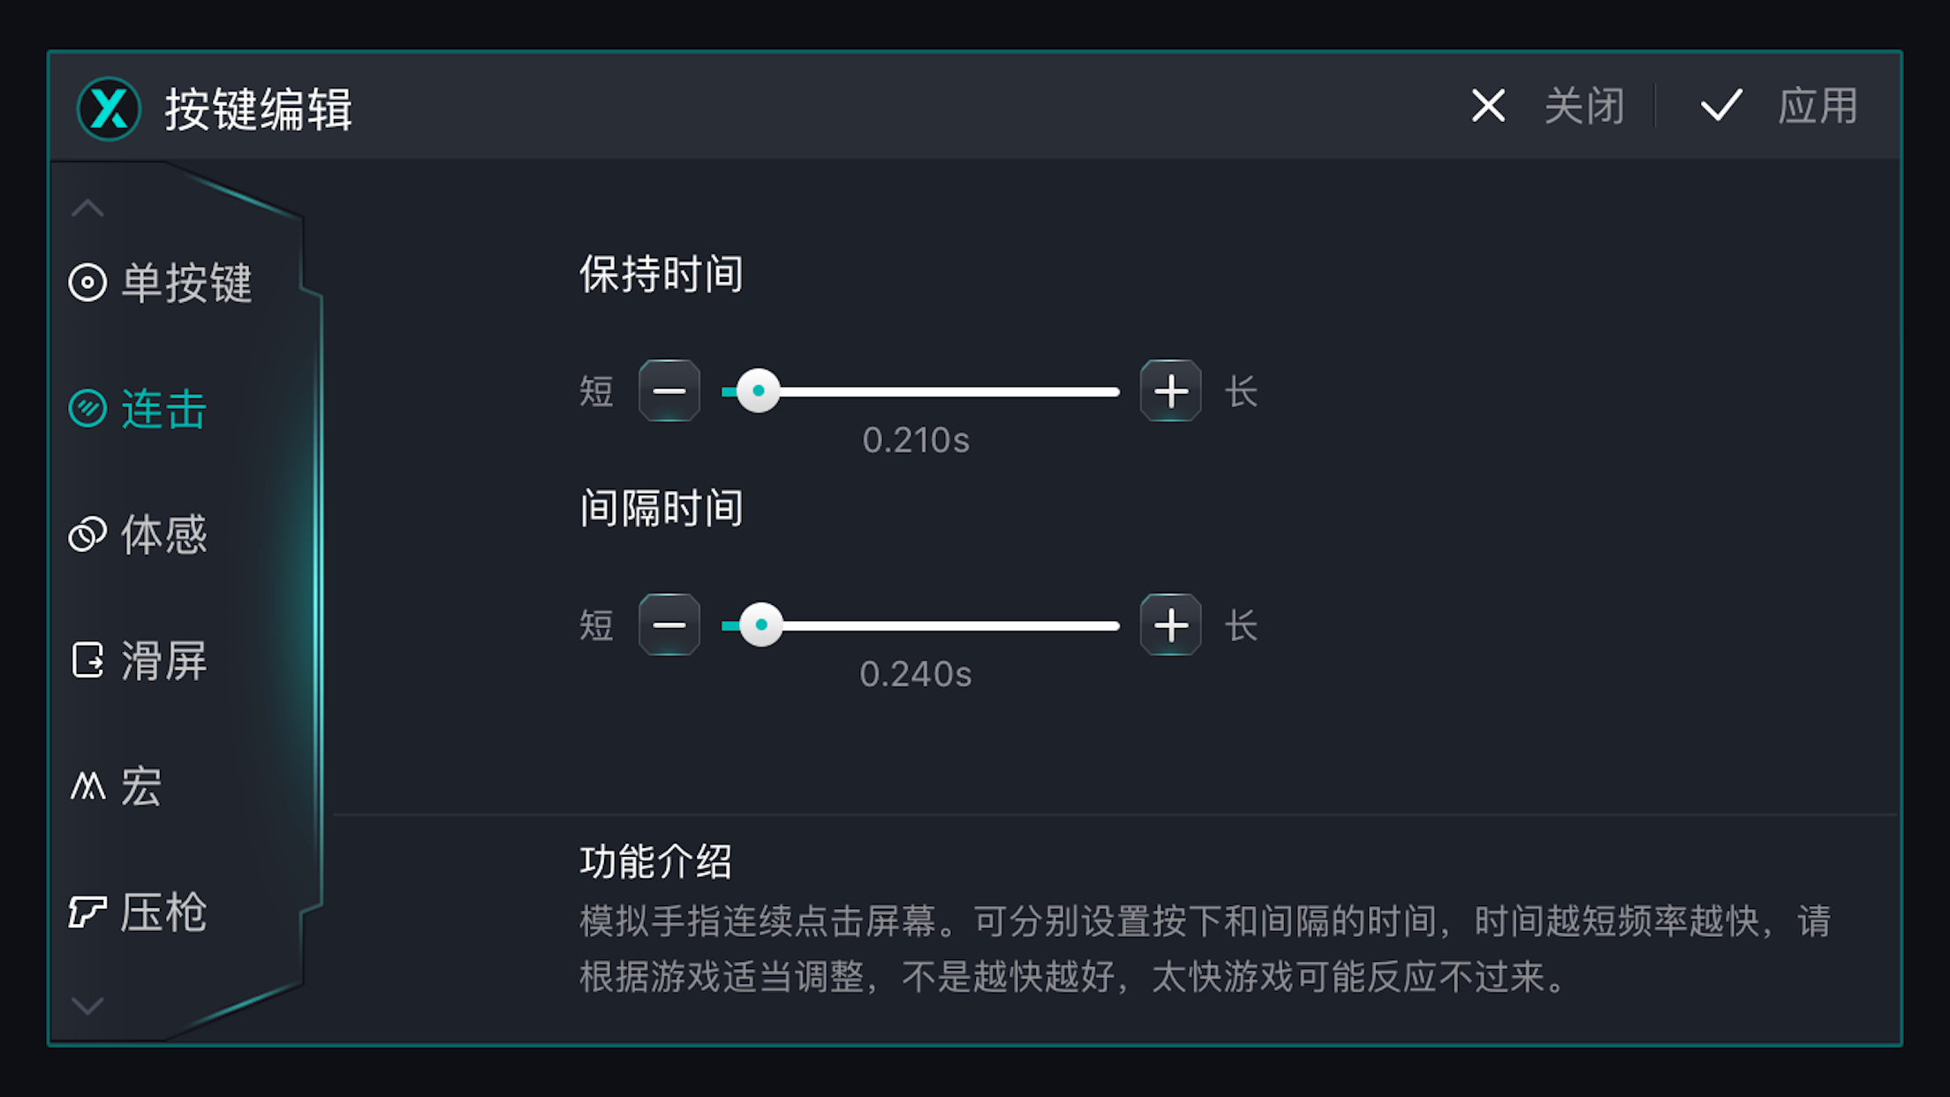Image resolution: width=1950 pixels, height=1097 pixels.
Task: Apply settings with the 应用 button
Action: click(x=1817, y=106)
